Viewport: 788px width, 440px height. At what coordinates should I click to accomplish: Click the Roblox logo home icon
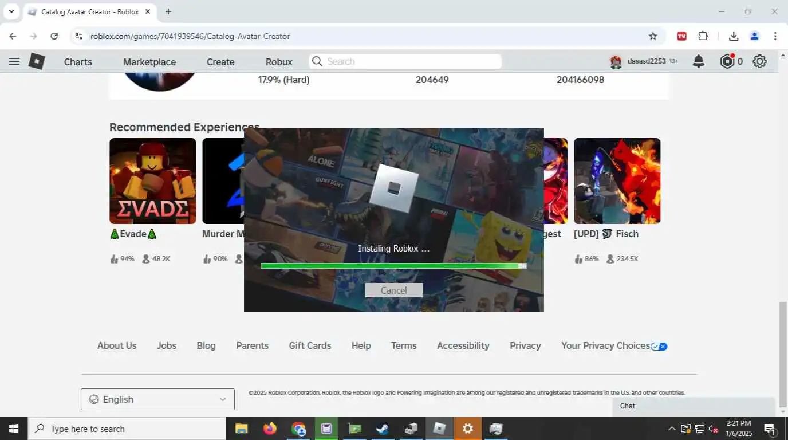37,61
